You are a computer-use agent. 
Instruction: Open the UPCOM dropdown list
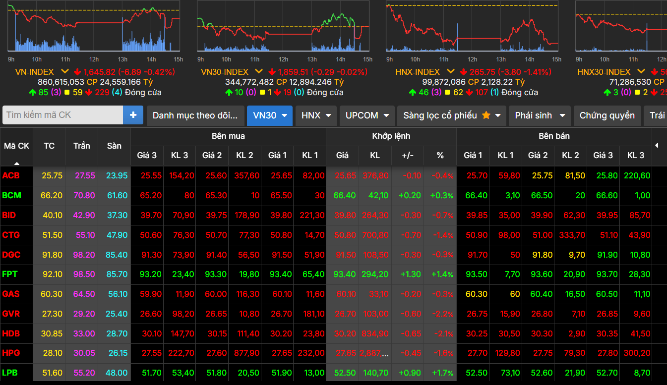click(x=367, y=115)
